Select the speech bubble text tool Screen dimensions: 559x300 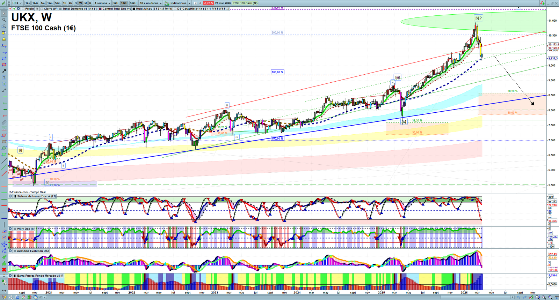(4, 84)
